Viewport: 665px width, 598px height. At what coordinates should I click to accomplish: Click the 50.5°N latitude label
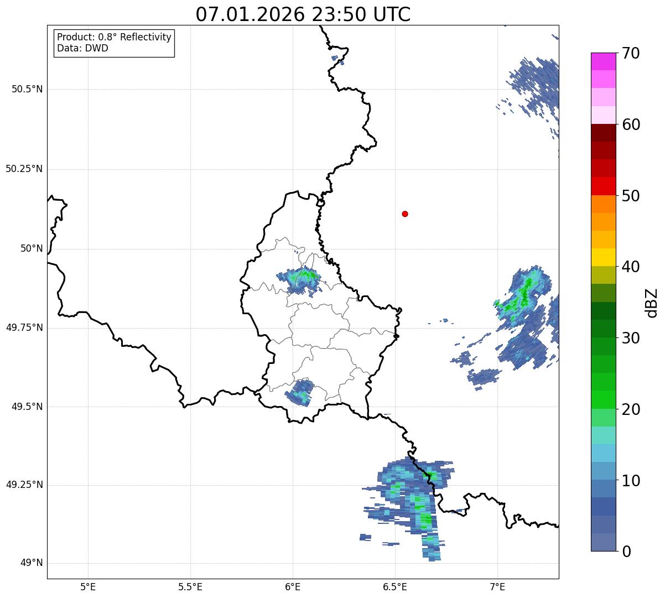tap(27, 90)
